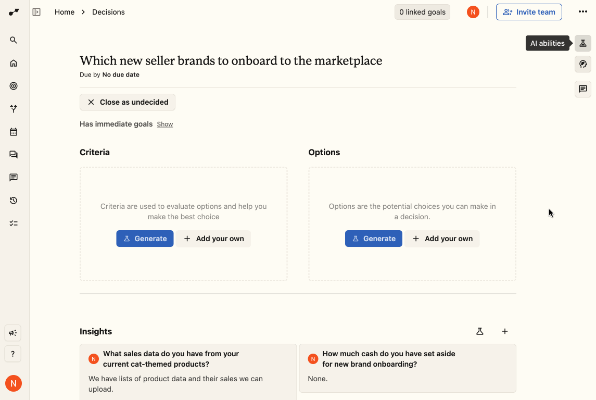Image resolution: width=596 pixels, height=400 pixels.
Task: Add your own option
Action: [442, 239]
